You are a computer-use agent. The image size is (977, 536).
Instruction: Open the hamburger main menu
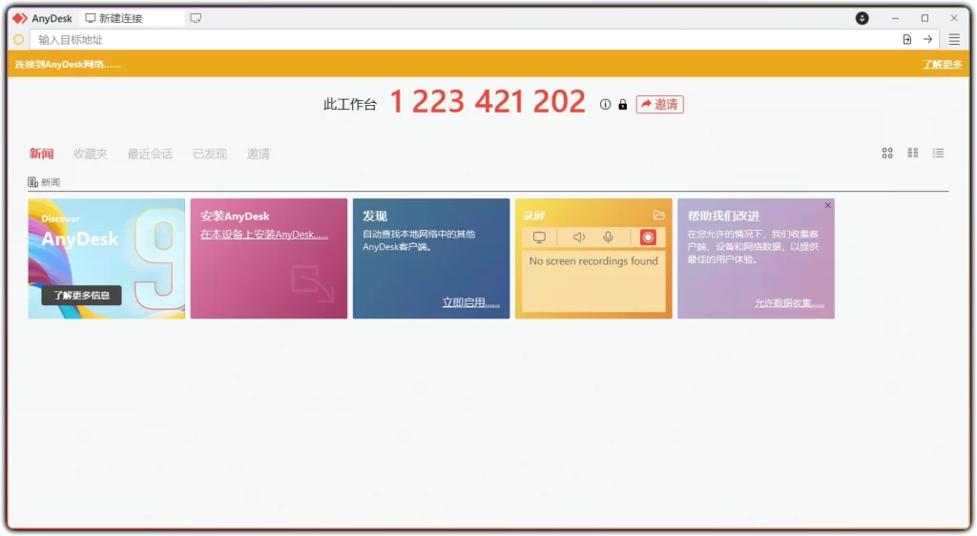(x=954, y=39)
